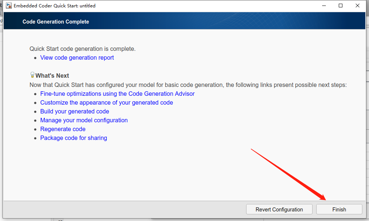
Task: Open the Package code for sharing link
Action: 73,138
